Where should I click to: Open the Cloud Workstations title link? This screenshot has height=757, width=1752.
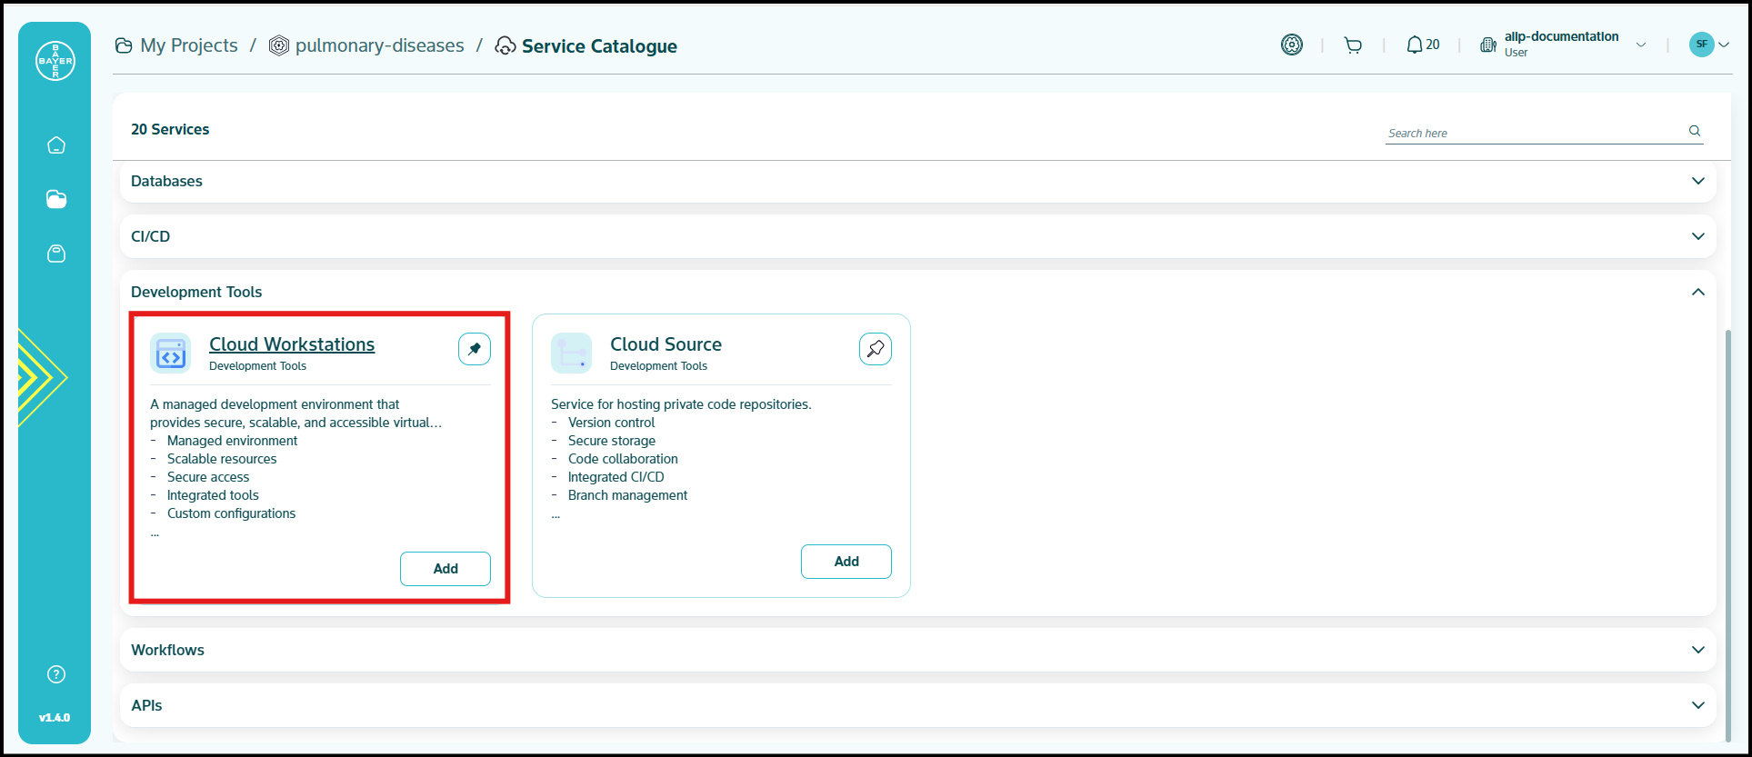tap(292, 344)
